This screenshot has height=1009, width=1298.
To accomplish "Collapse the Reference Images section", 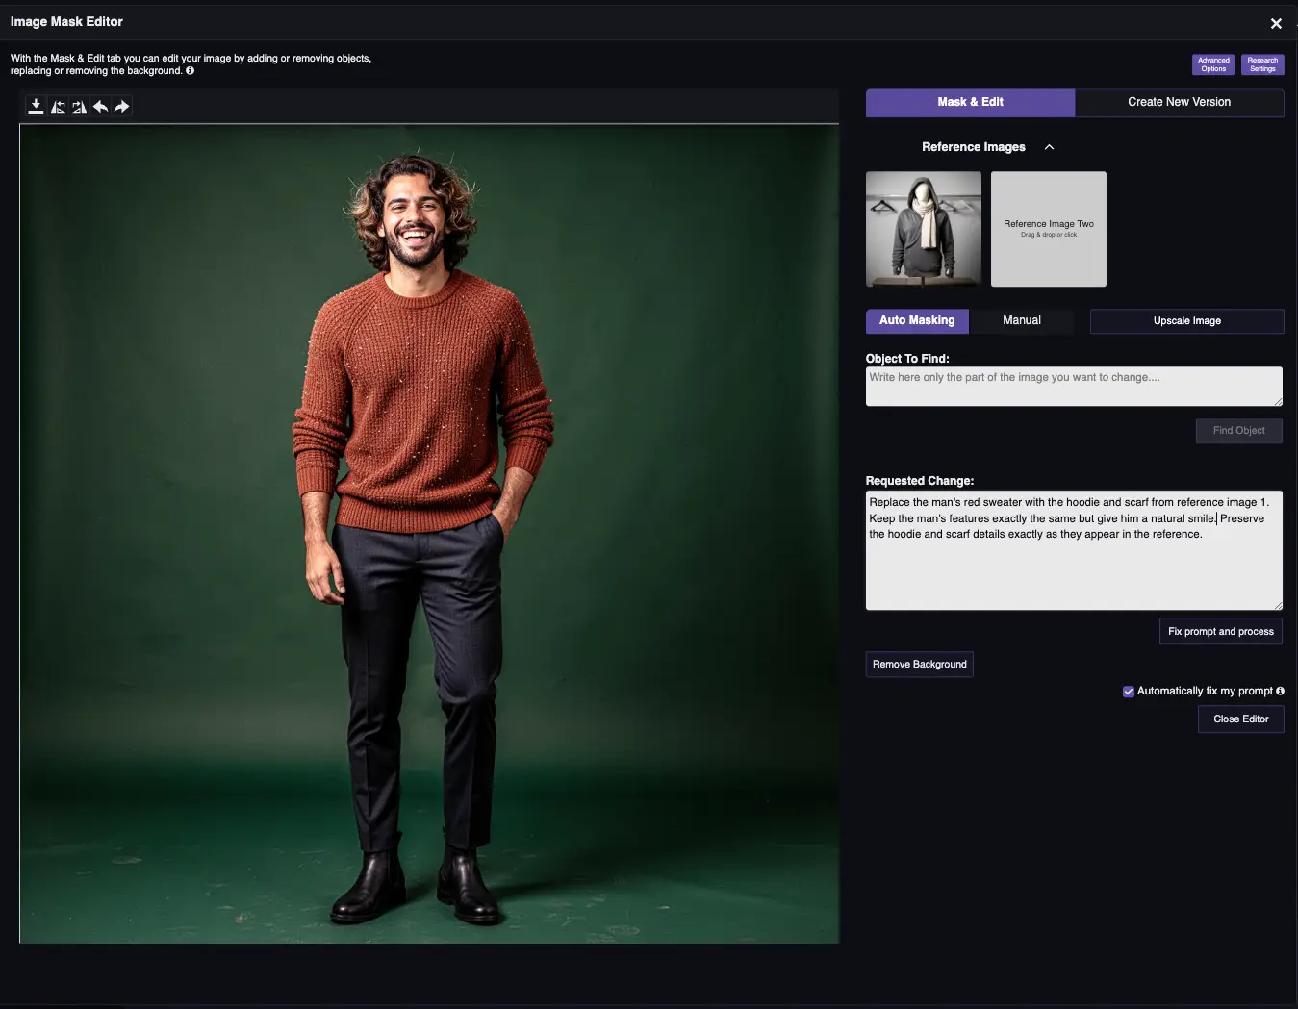I will tap(1049, 147).
